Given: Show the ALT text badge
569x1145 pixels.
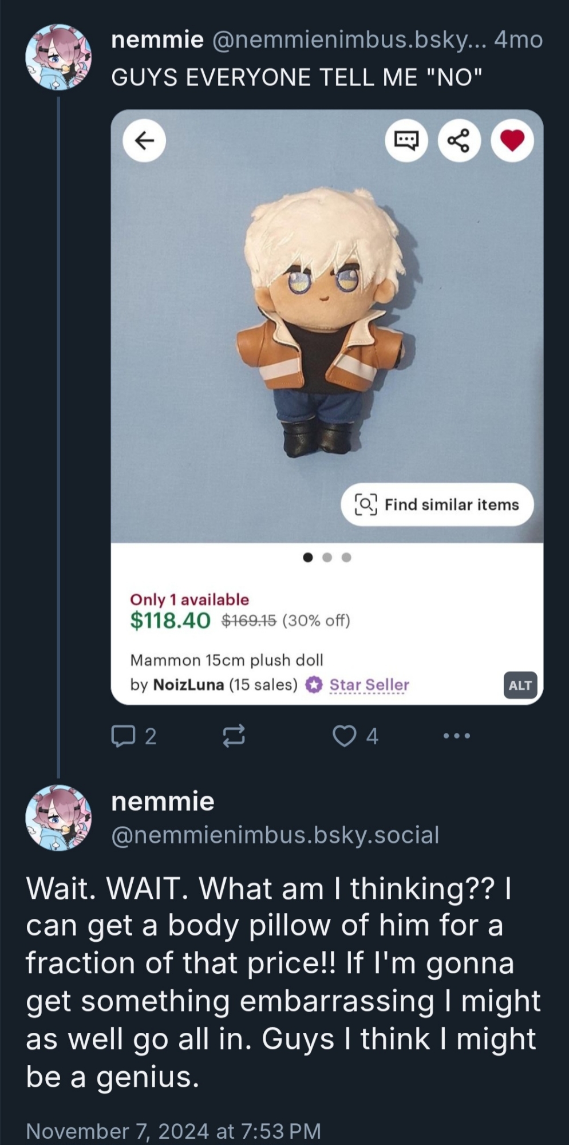Looking at the screenshot, I should click(x=520, y=685).
